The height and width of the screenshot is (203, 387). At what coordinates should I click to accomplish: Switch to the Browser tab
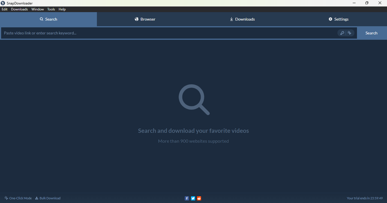(x=145, y=19)
